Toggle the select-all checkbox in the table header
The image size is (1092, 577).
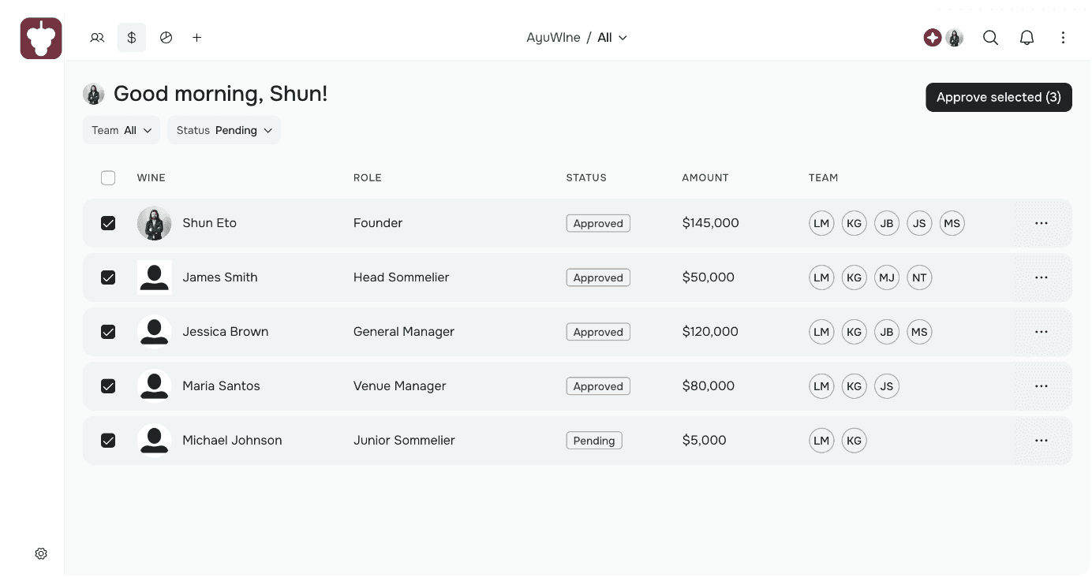pos(108,178)
